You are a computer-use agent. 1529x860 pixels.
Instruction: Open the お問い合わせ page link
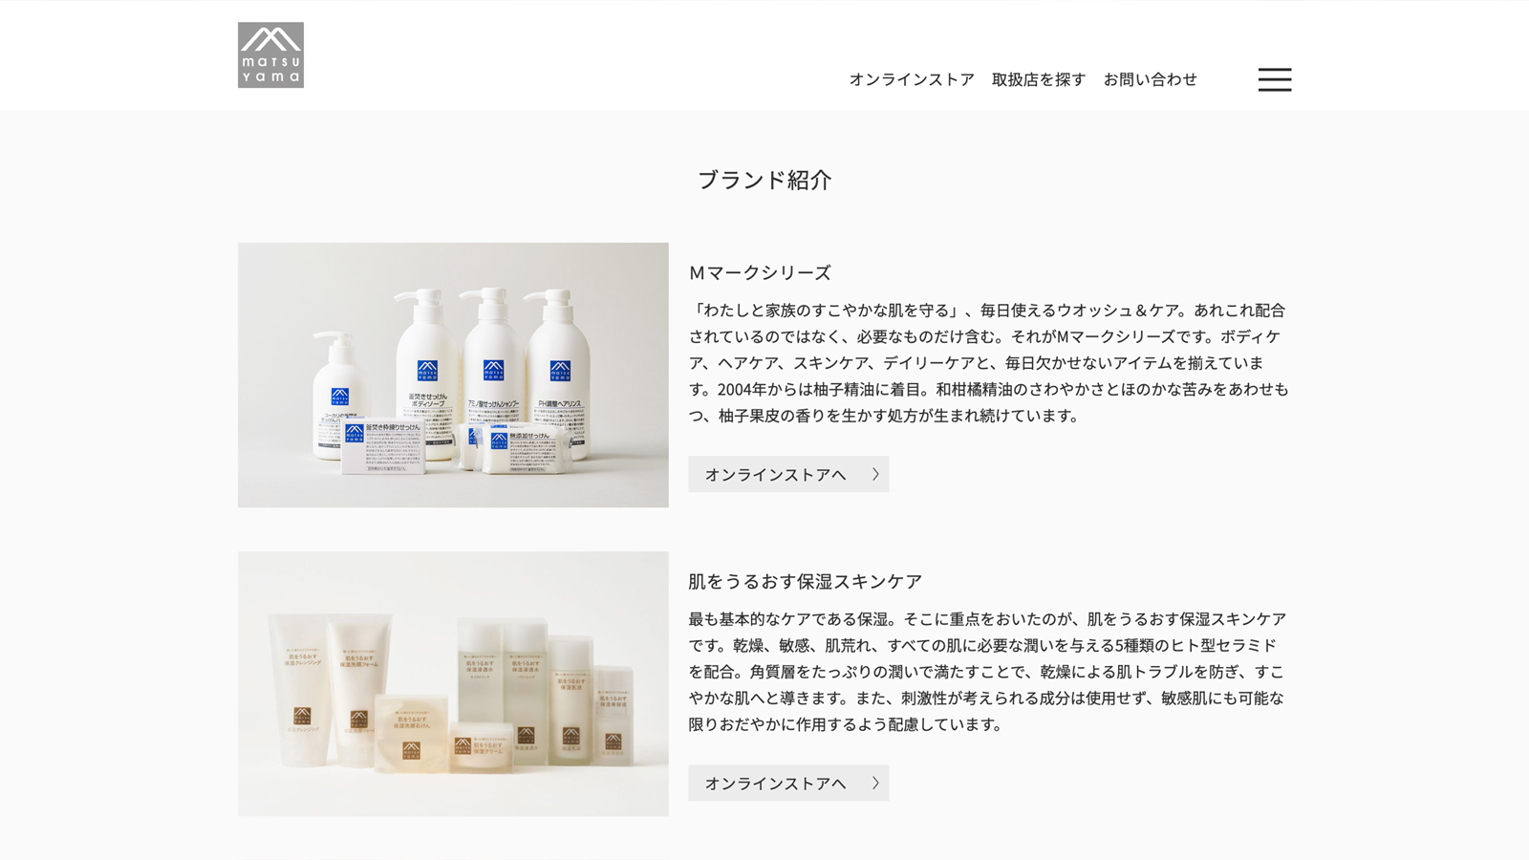[1151, 79]
